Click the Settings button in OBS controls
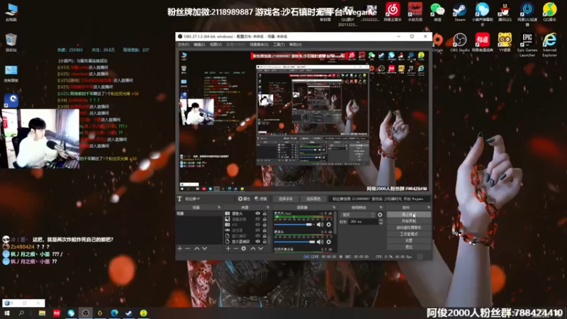Image resolution: width=567 pixels, height=319 pixels. pos(409,240)
